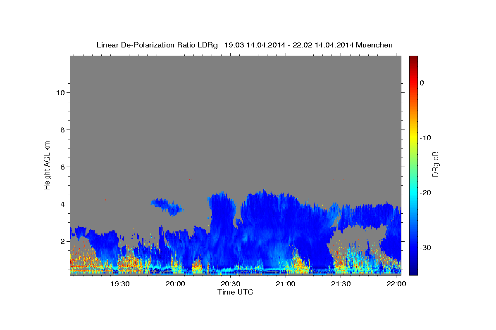Click the '19:30' time tick label
Screen dimensions: 496x330
tap(120, 284)
